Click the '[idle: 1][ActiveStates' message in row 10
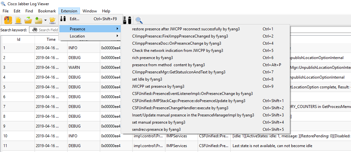The image size is (351, 152). click(291, 136)
